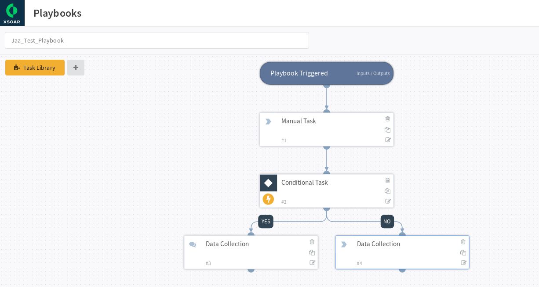Toggle the YES branch label of Conditional Task
Screen dimensions: 539x287
[266, 222]
